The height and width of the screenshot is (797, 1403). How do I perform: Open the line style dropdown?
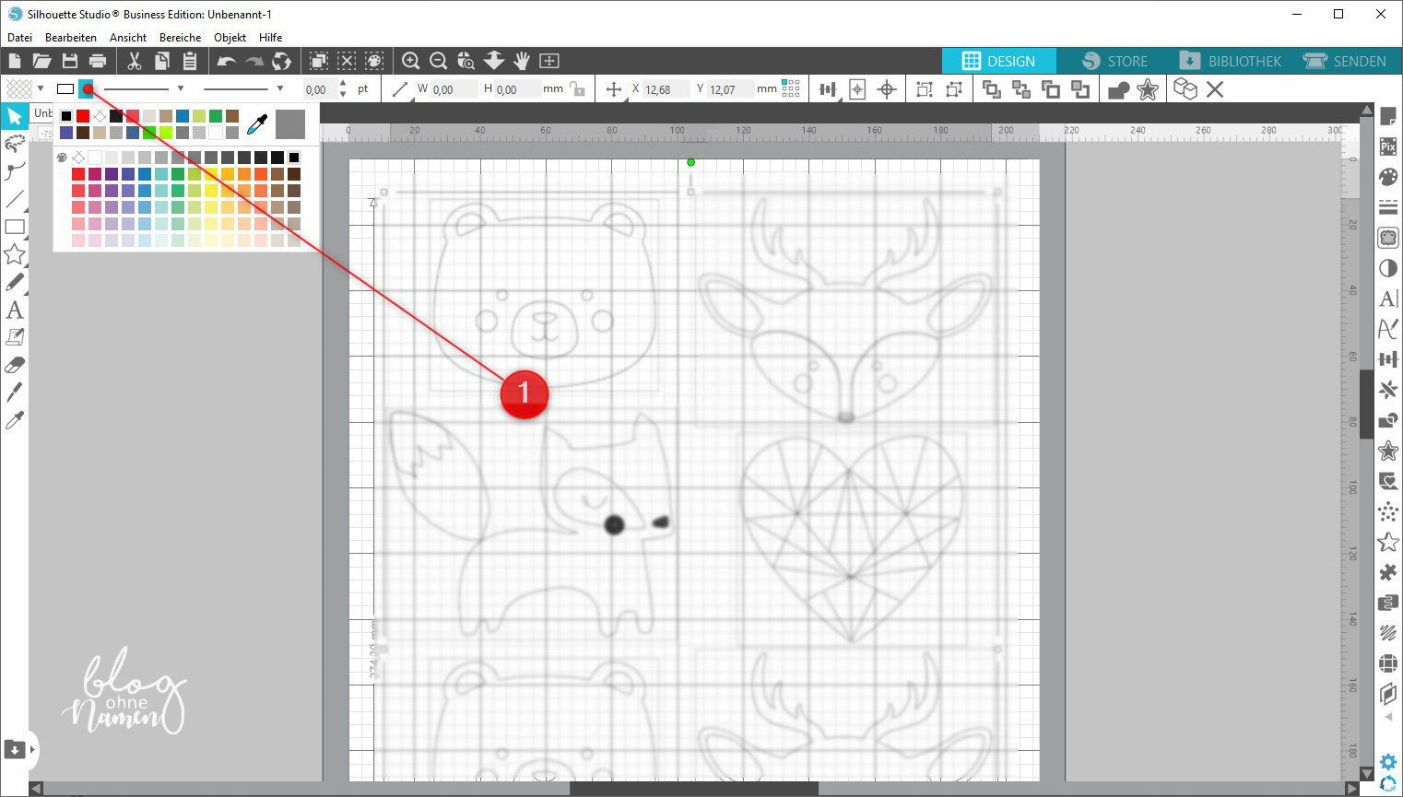click(181, 88)
